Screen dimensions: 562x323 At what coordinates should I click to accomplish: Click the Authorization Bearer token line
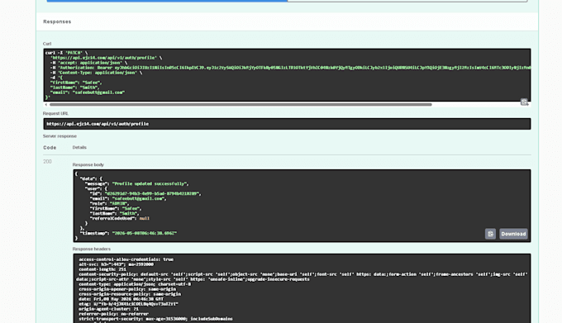tap(290, 68)
